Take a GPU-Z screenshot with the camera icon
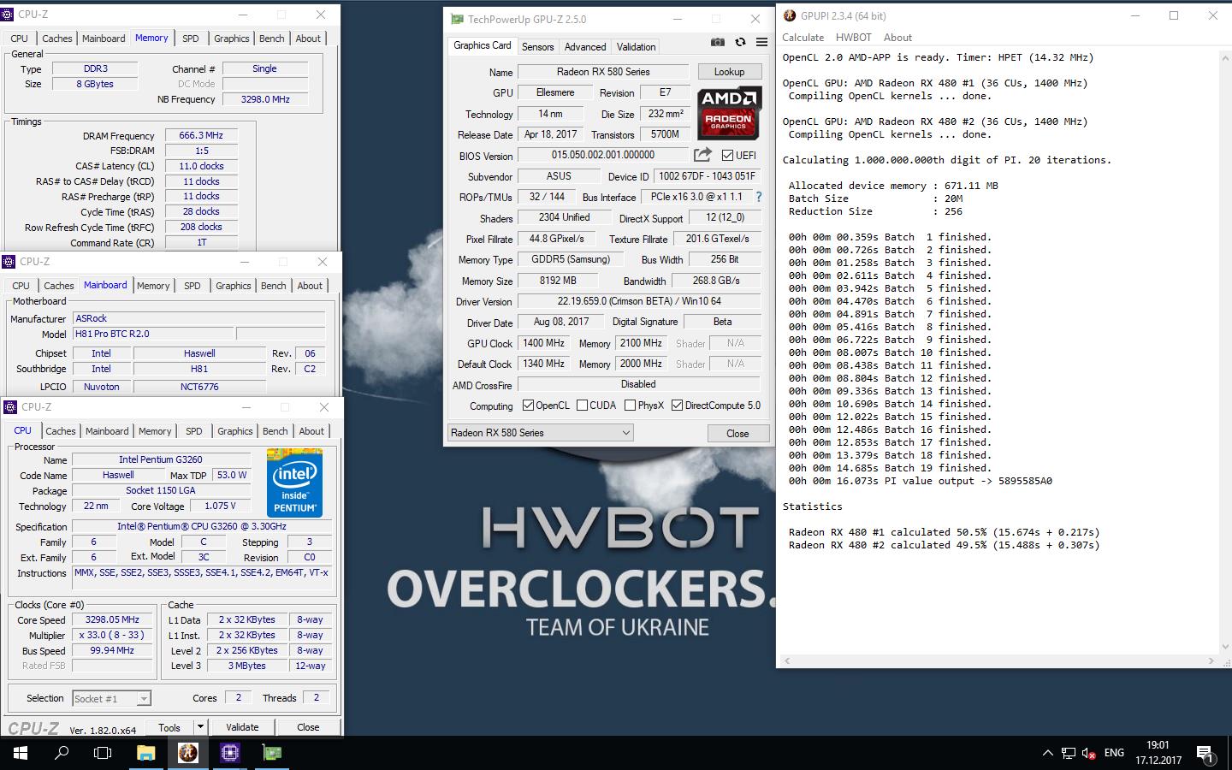Image resolution: width=1232 pixels, height=770 pixels. (x=718, y=42)
